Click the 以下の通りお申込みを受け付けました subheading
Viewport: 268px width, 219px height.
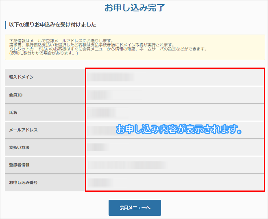52,25
